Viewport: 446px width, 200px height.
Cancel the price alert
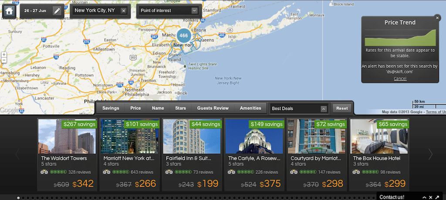coord(400,78)
